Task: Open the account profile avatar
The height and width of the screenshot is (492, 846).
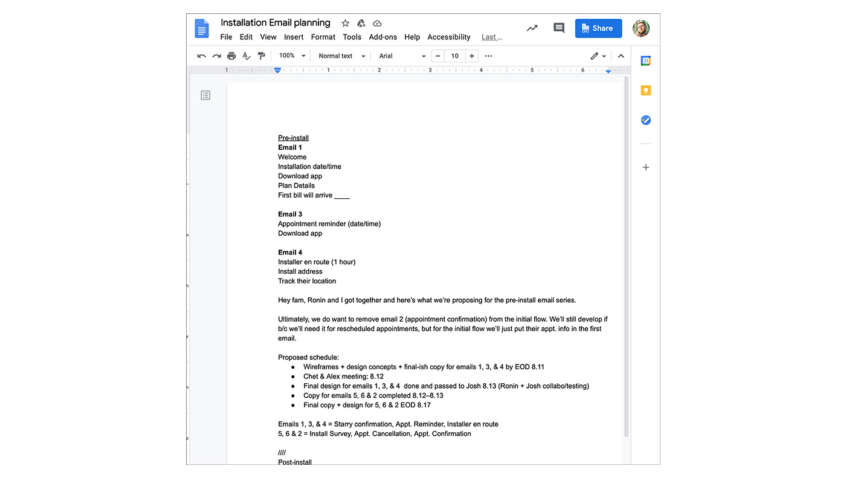Action: click(641, 28)
